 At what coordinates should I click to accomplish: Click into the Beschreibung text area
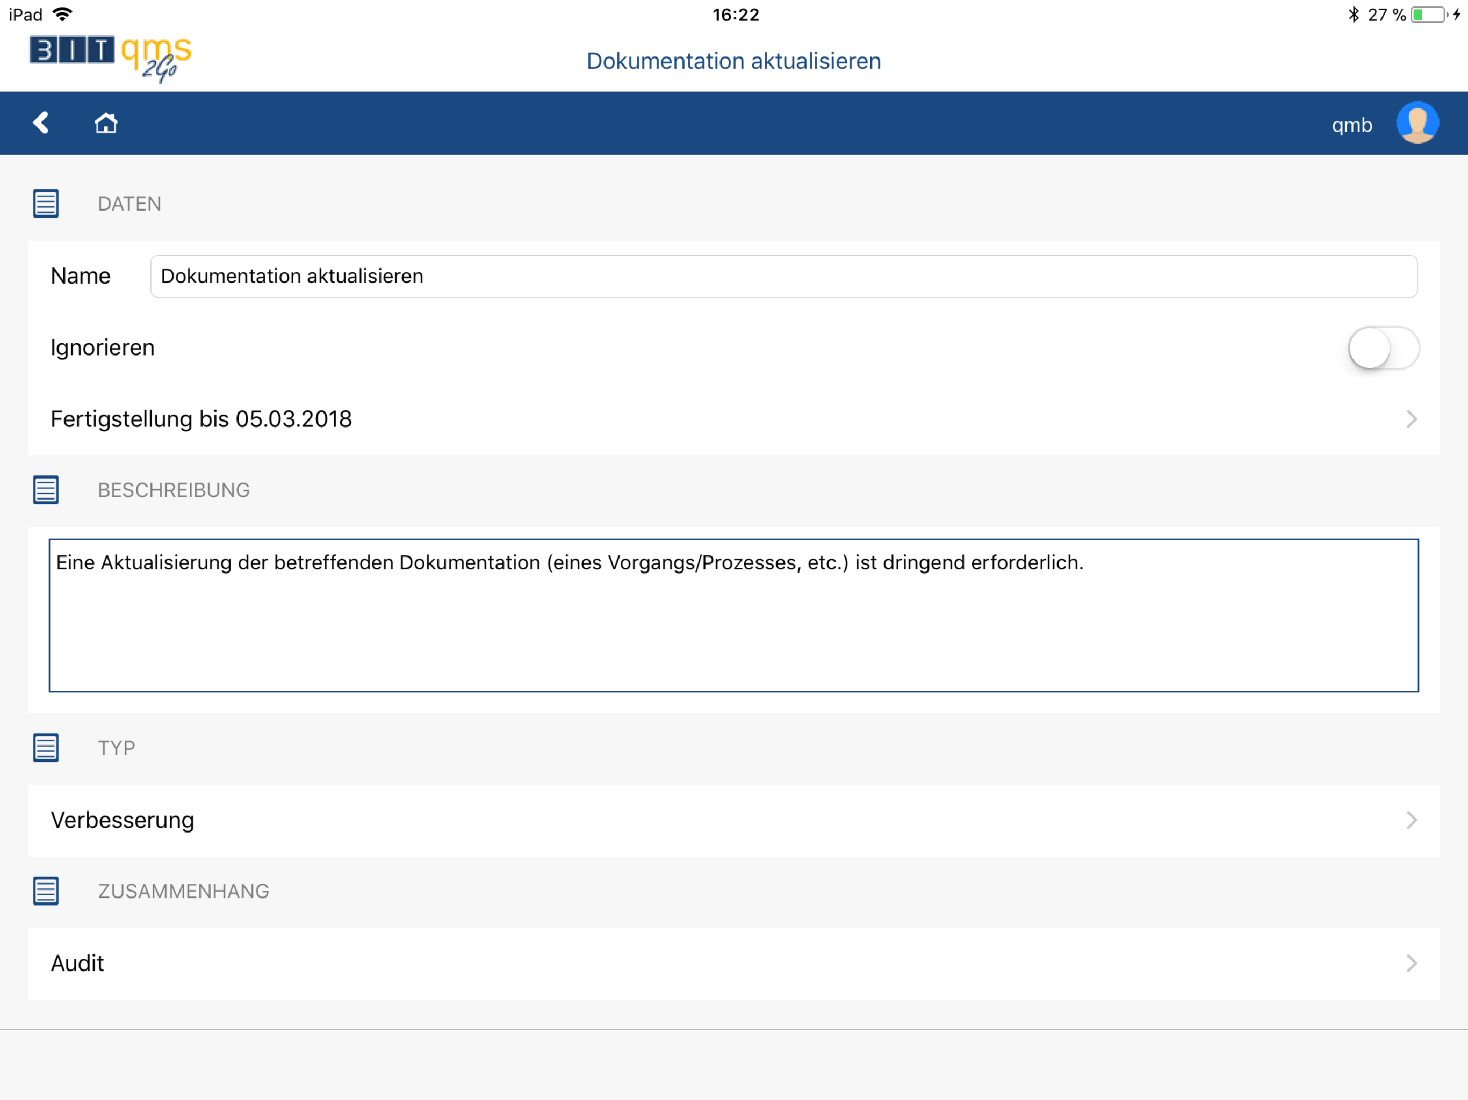click(x=733, y=615)
